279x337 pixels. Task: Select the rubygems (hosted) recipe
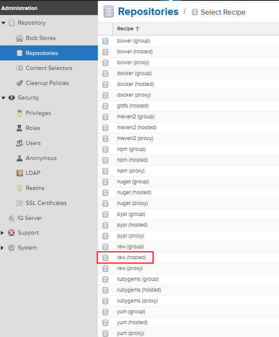tap(188, 290)
